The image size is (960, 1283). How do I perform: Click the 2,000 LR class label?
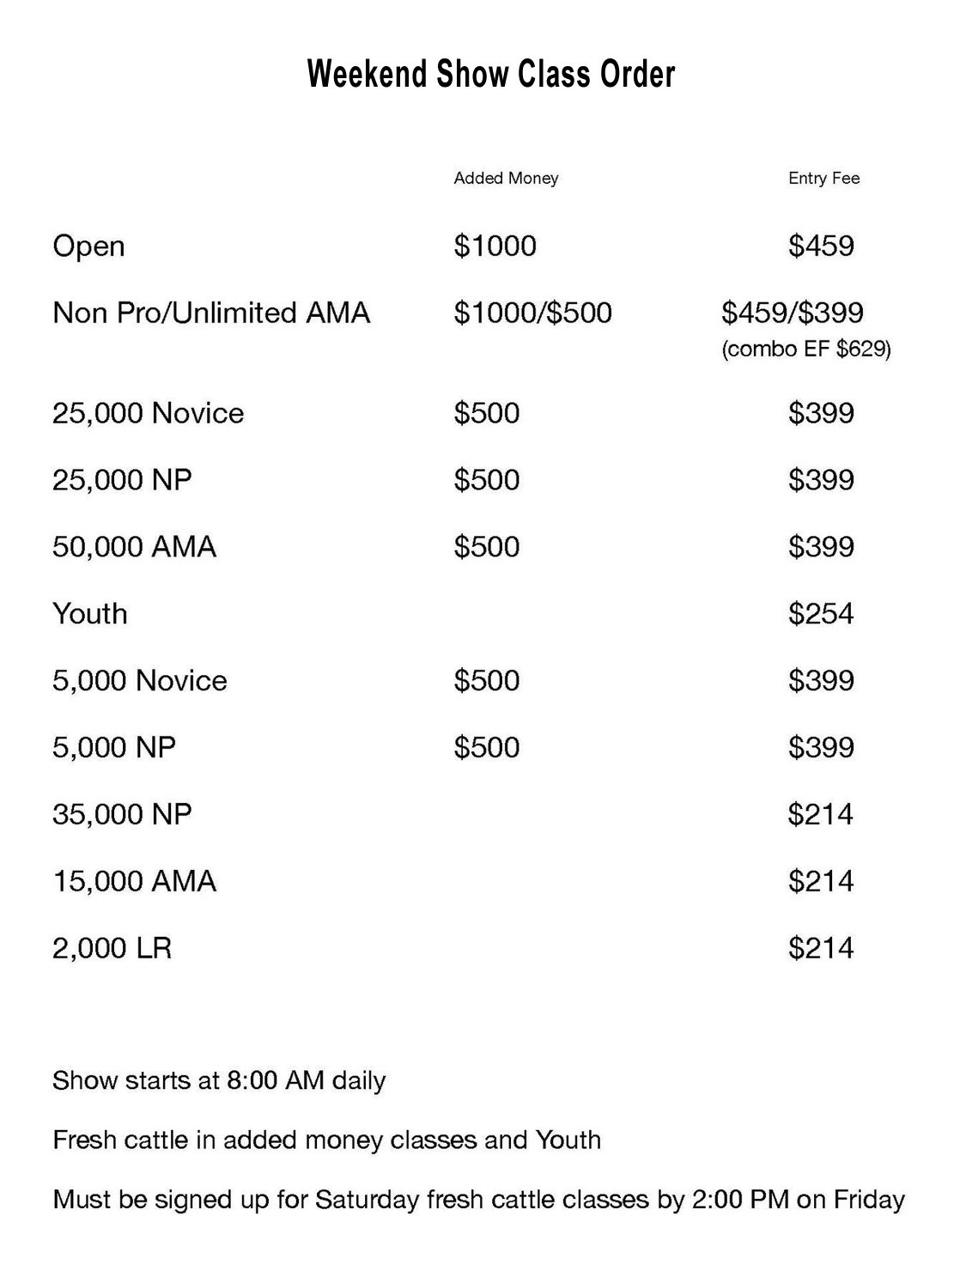[112, 948]
